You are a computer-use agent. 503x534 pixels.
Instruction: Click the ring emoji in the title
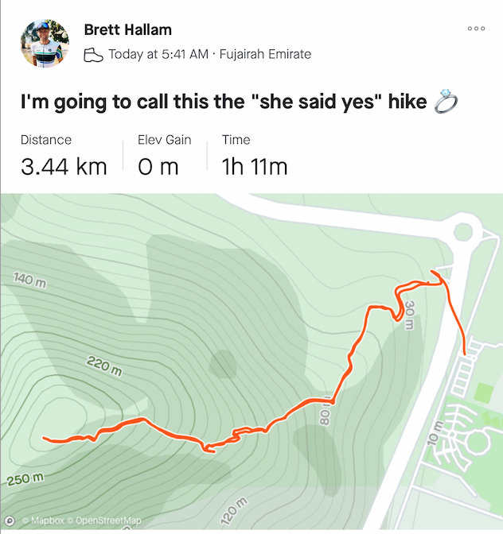click(446, 102)
